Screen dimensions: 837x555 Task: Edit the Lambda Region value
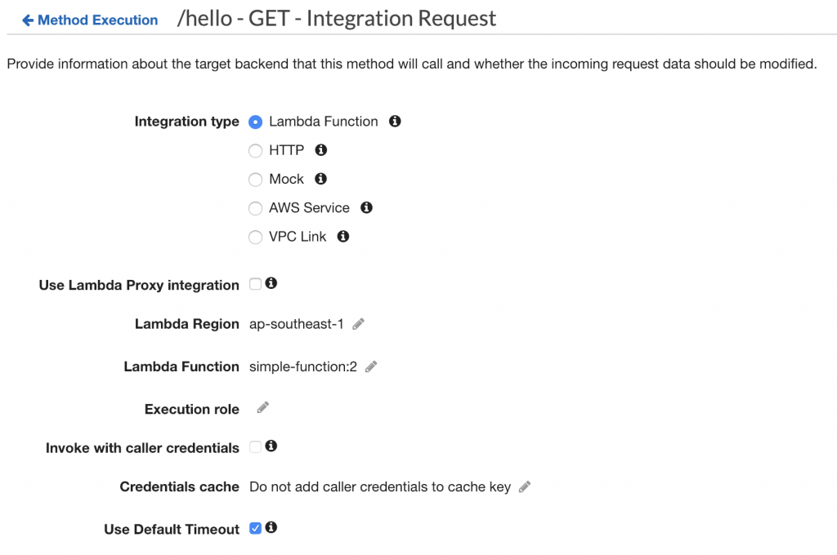point(358,324)
